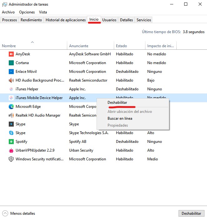Click the iTunes Mobile Device Helper icon

pyautogui.click(x=11, y=98)
